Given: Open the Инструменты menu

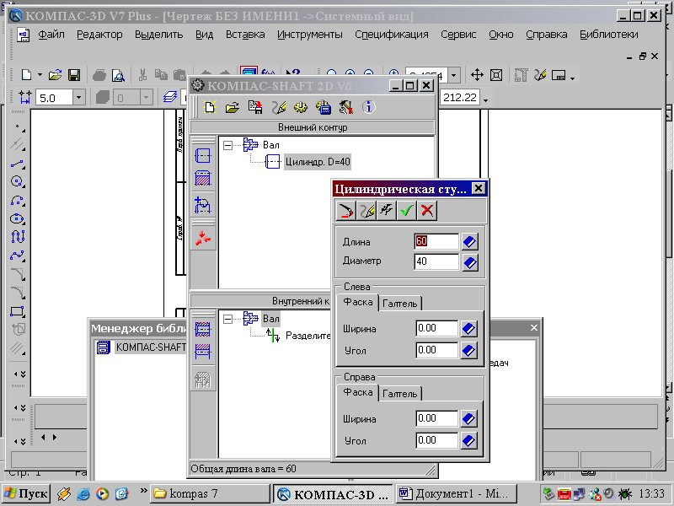Looking at the screenshot, I should click(x=309, y=35).
